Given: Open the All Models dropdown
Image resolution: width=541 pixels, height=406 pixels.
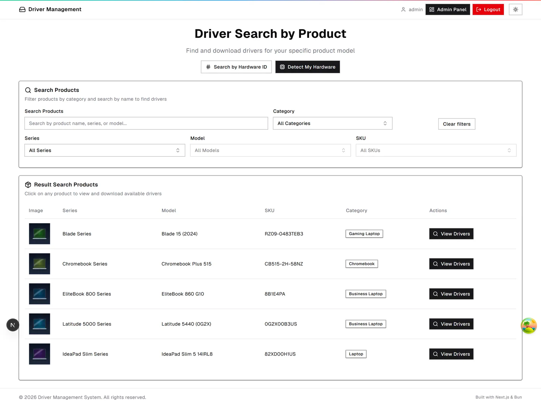Looking at the screenshot, I should tap(270, 150).
